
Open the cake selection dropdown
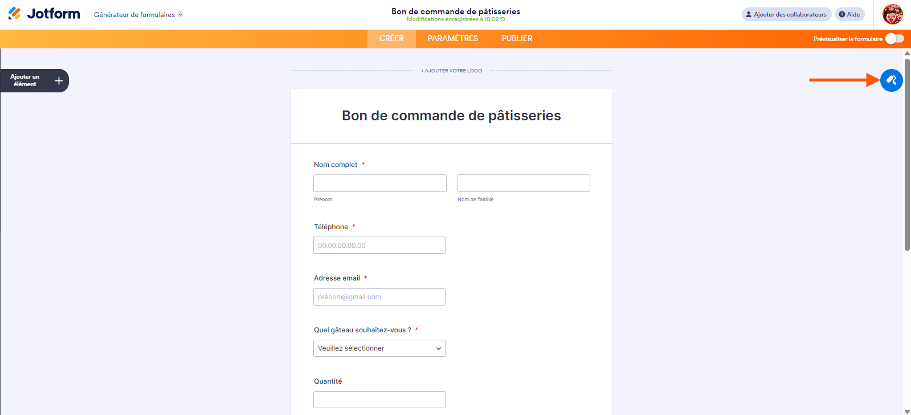(x=379, y=348)
